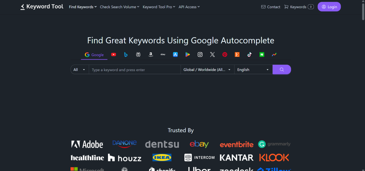Open the Check Search Volume menu
The width and height of the screenshot is (365, 171).
click(120, 7)
